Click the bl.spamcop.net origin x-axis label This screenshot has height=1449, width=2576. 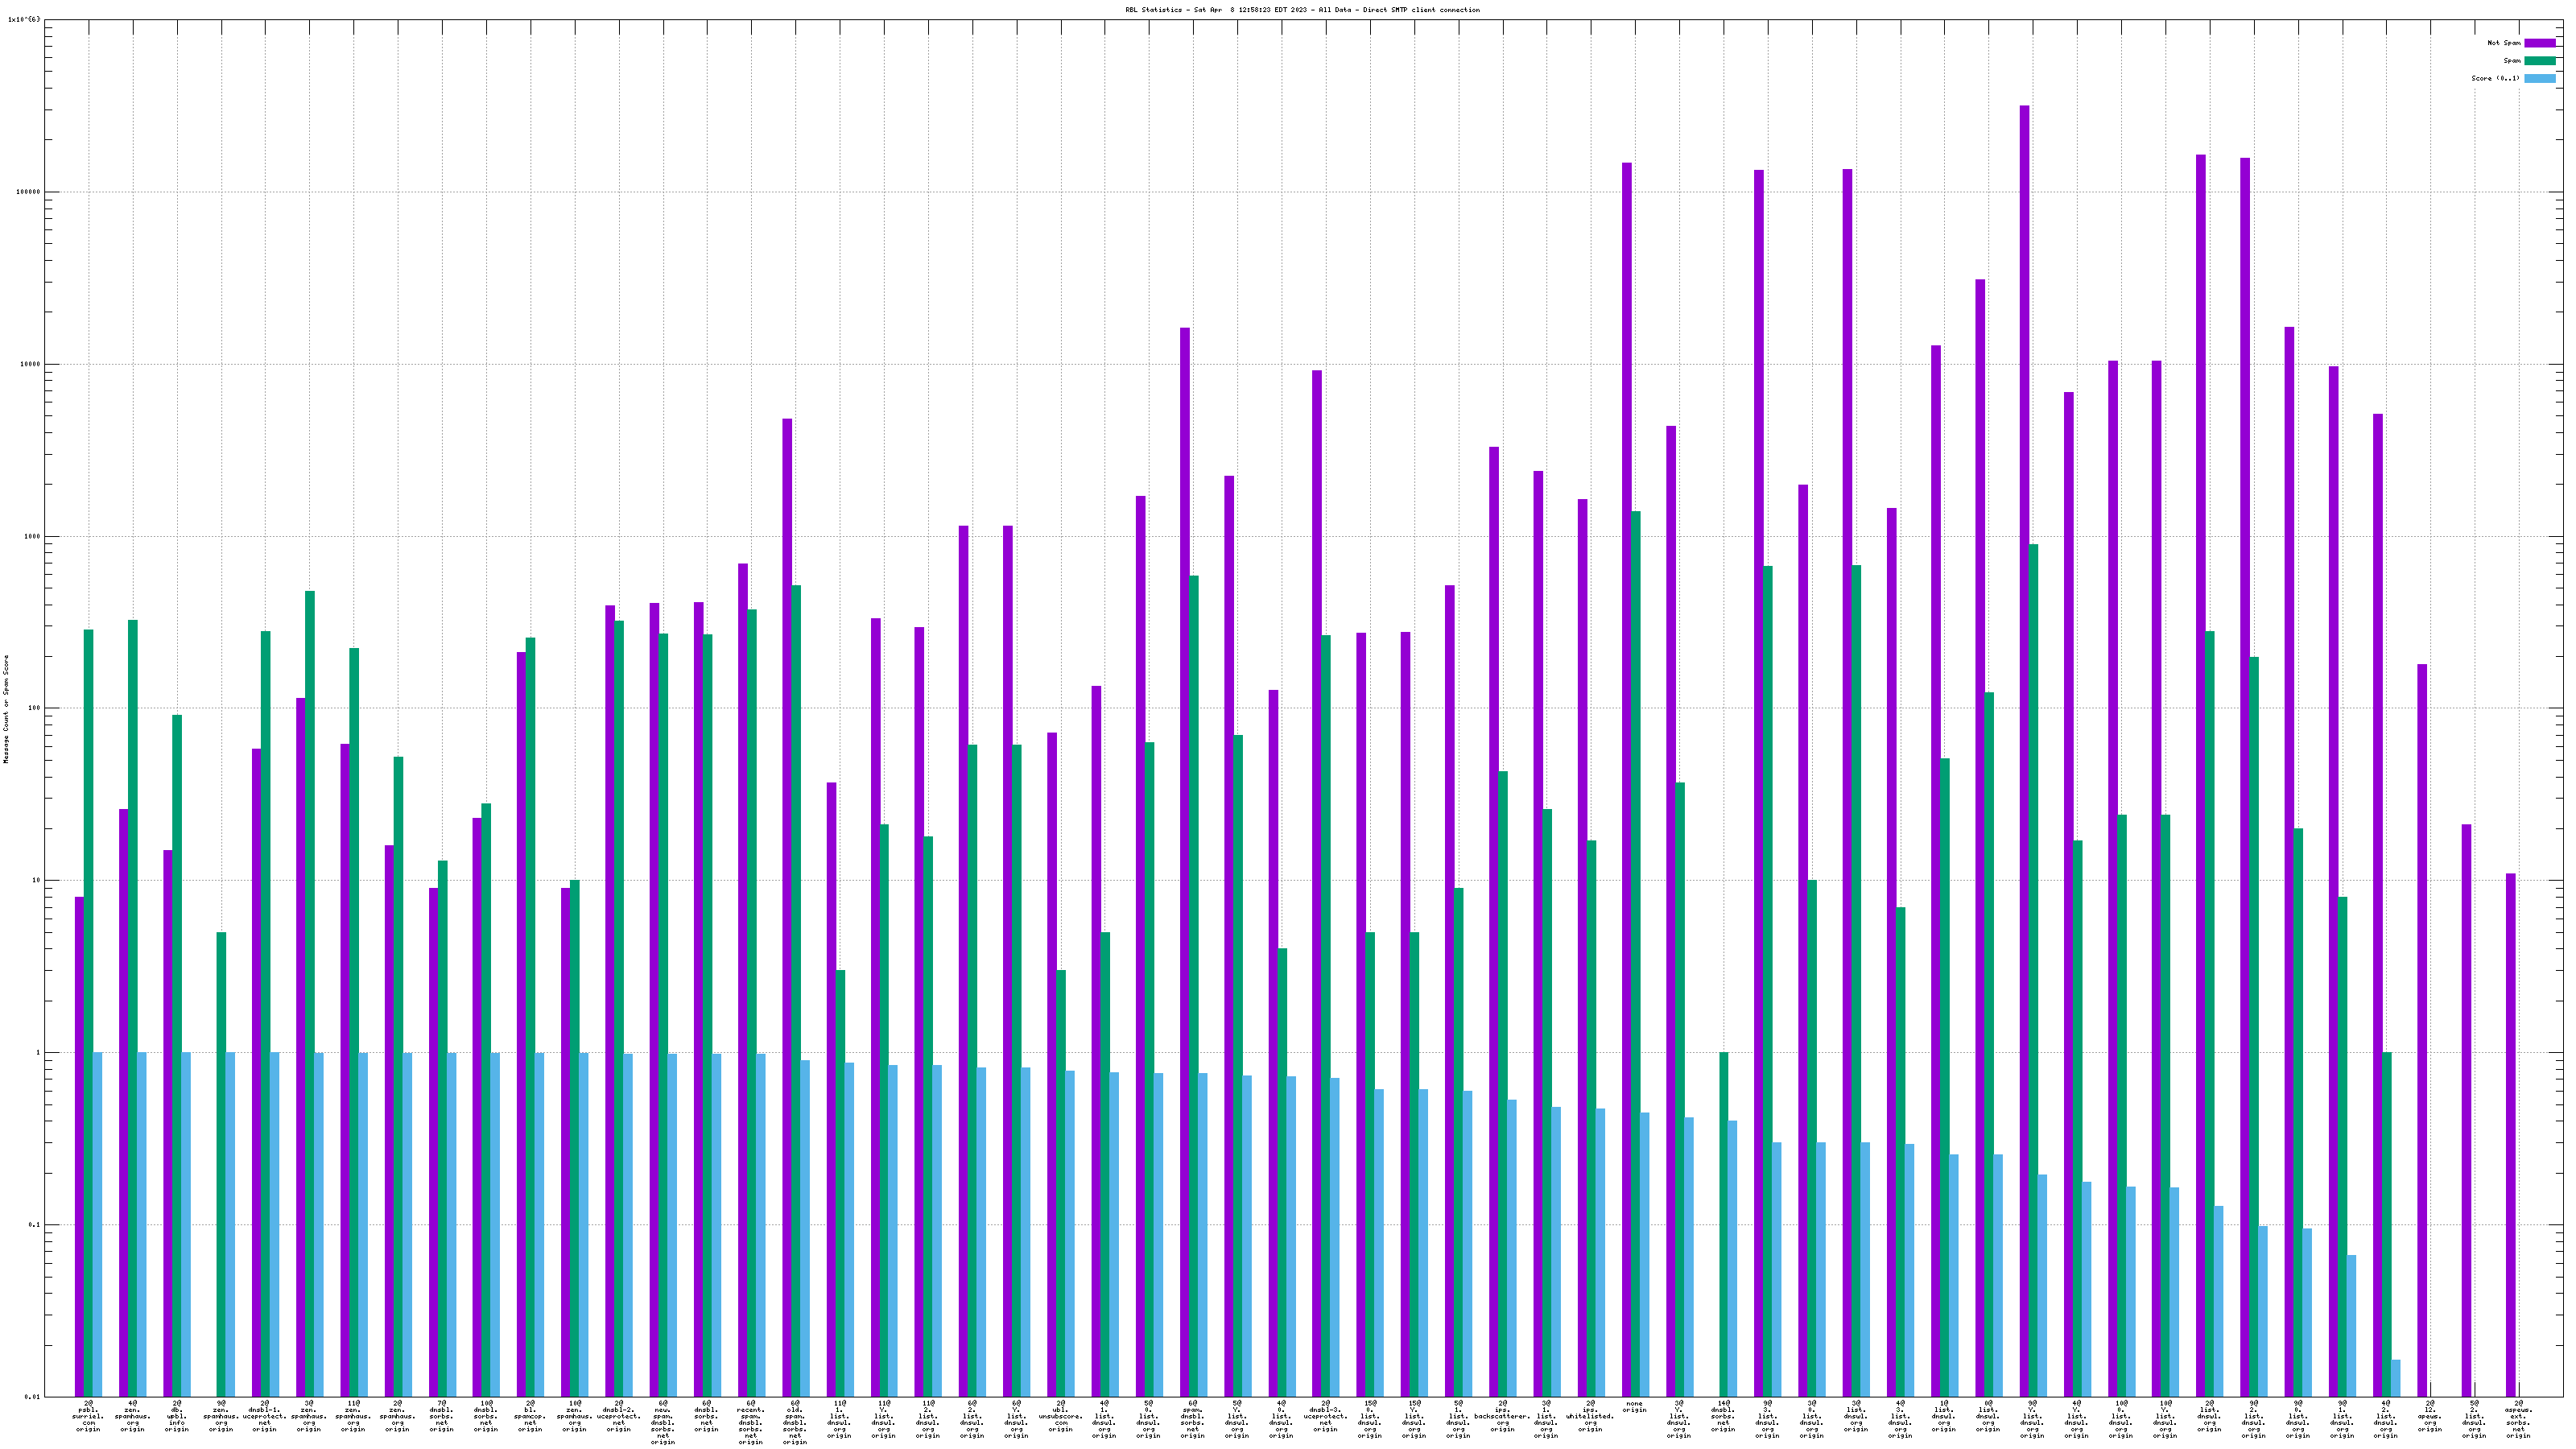530,1416
